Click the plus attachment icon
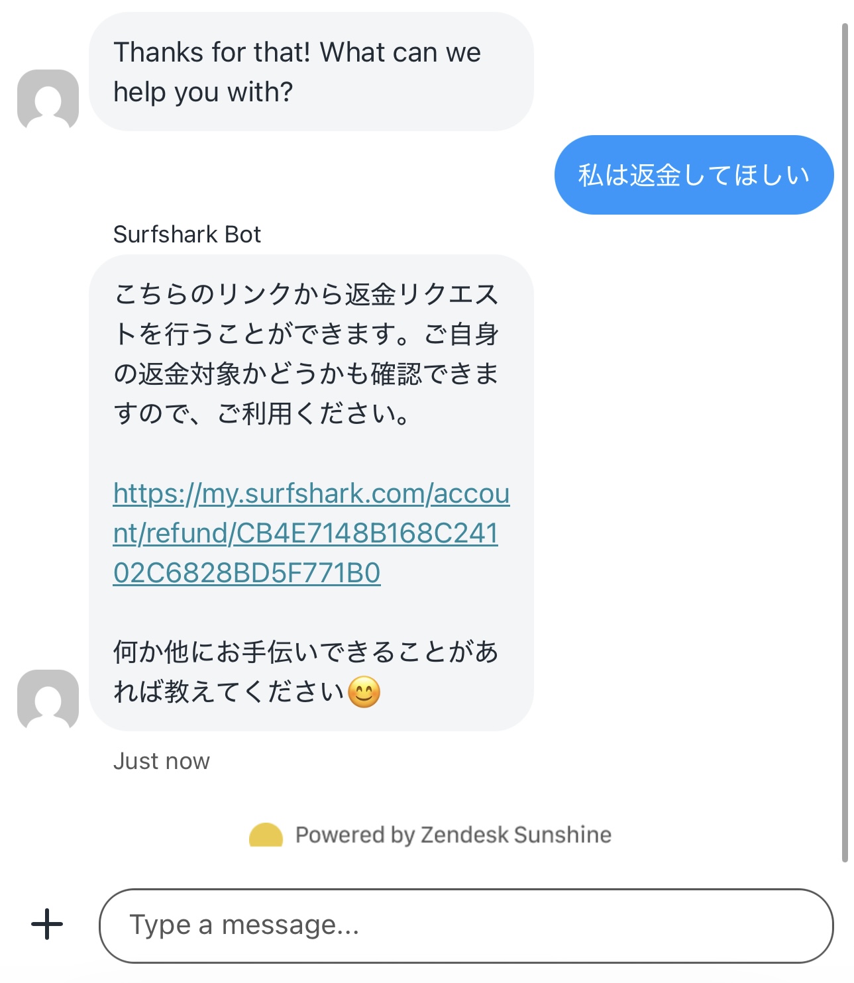This screenshot has height=983, width=854. pyautogui.click(x=47, y=924)
